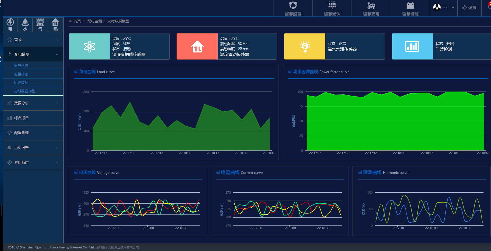Select the electricity (电) energy icon

point(10,25)
